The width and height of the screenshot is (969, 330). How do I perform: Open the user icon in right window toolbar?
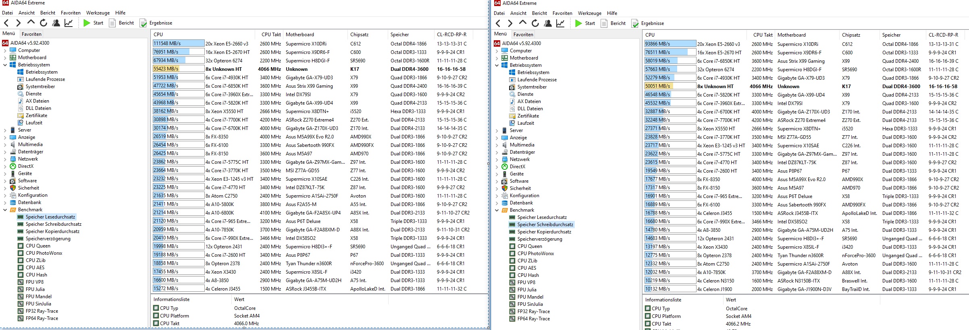(x=548, y=23)
